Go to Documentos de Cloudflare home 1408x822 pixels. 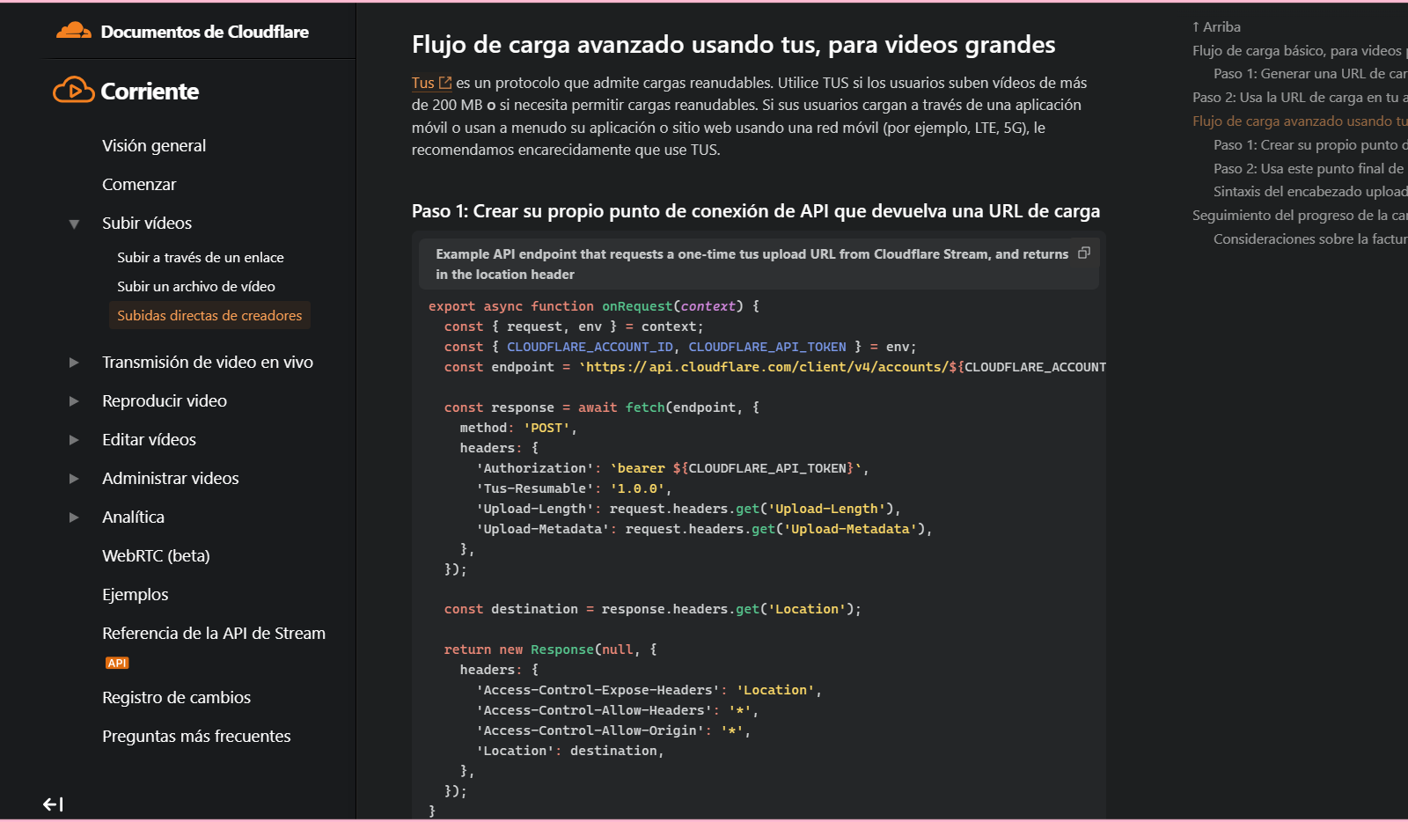pos(205,32)
